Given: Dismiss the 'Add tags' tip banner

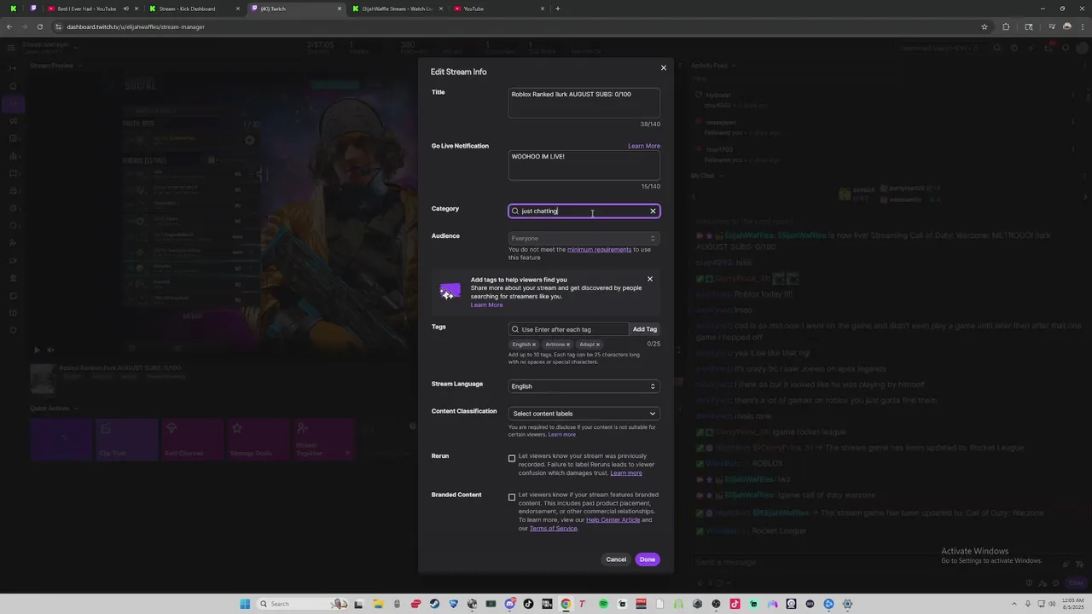Looking at the screenshot, I should [649, 279].
